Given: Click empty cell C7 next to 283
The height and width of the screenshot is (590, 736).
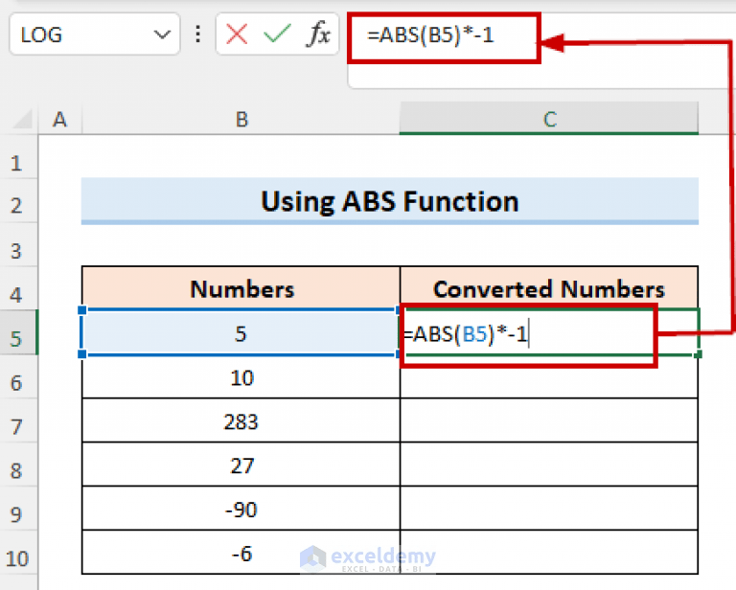Looking at the screenshot, I should (x=549, y=421).
